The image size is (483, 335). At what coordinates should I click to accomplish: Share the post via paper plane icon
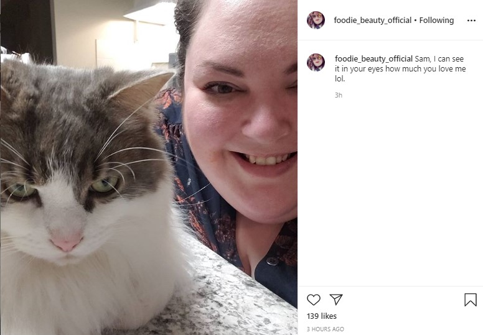(x=336, y=300)
